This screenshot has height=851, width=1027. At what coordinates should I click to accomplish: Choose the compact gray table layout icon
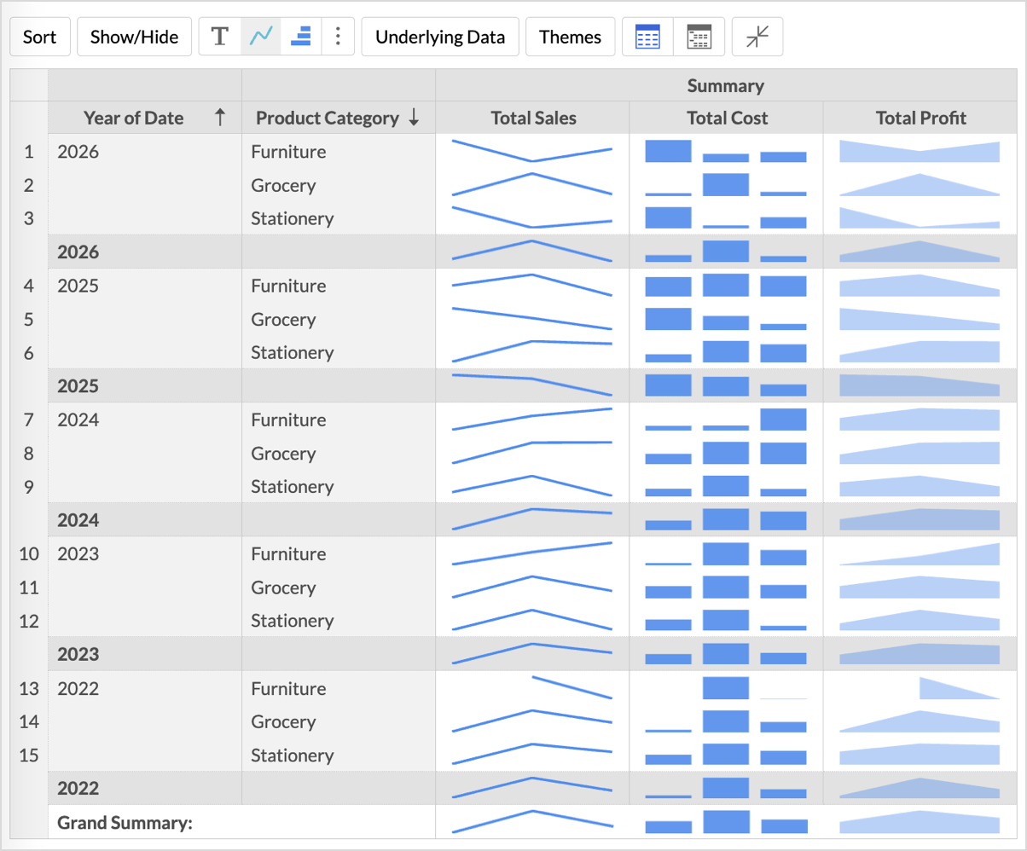coord(699,37)
